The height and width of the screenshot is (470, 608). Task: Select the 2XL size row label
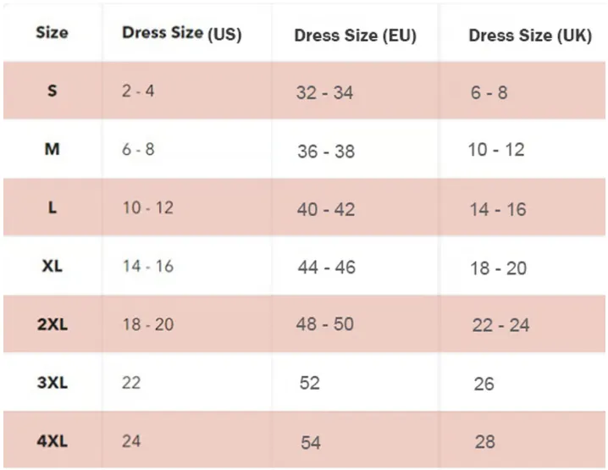(53, 324)
